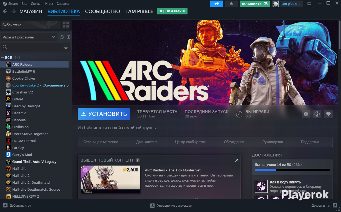Select Don't Starve Together

pyautogui.click(x=34, y=134)
